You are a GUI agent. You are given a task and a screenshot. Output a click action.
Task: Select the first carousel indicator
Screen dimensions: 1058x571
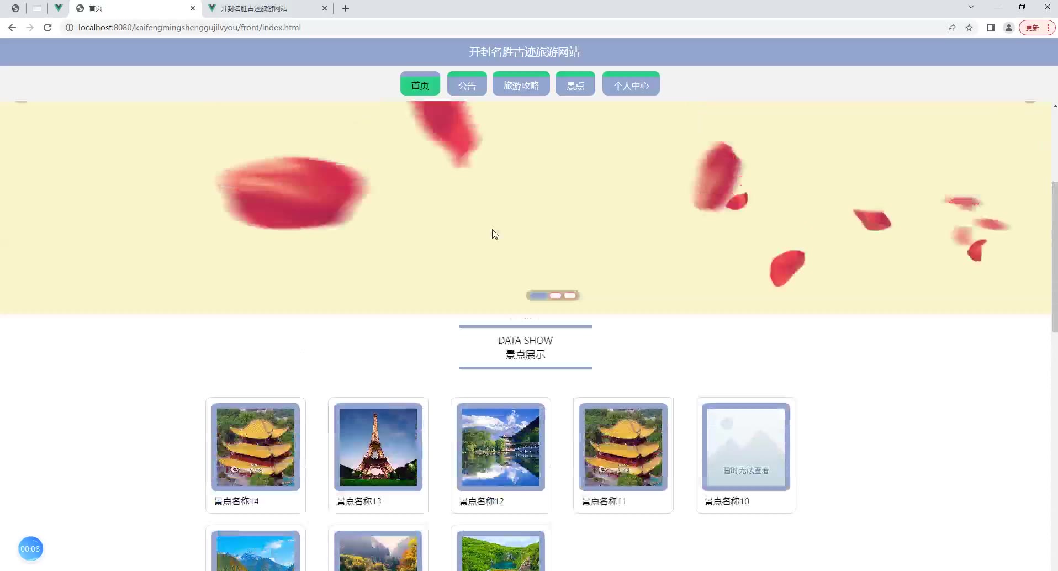coord(538,295)
